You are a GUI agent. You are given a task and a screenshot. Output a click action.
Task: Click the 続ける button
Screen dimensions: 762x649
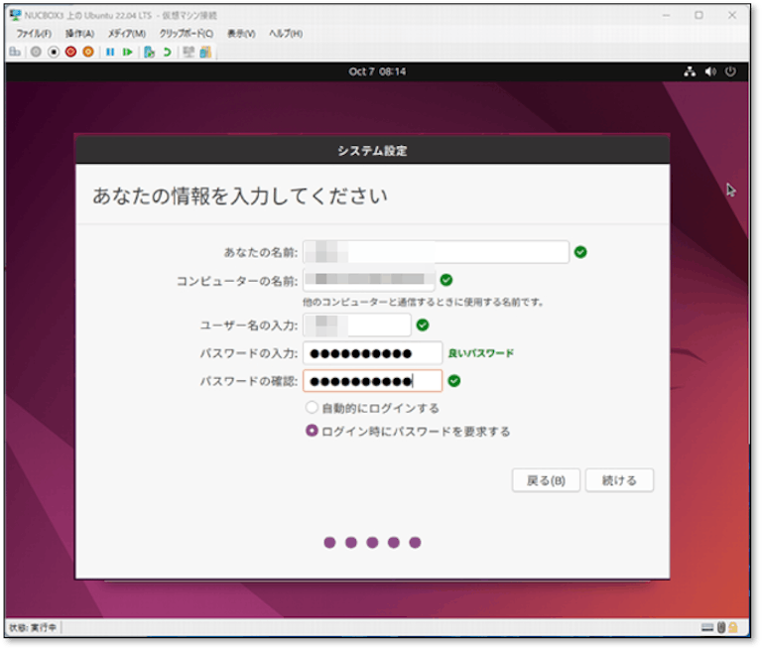tap(619, 480)
